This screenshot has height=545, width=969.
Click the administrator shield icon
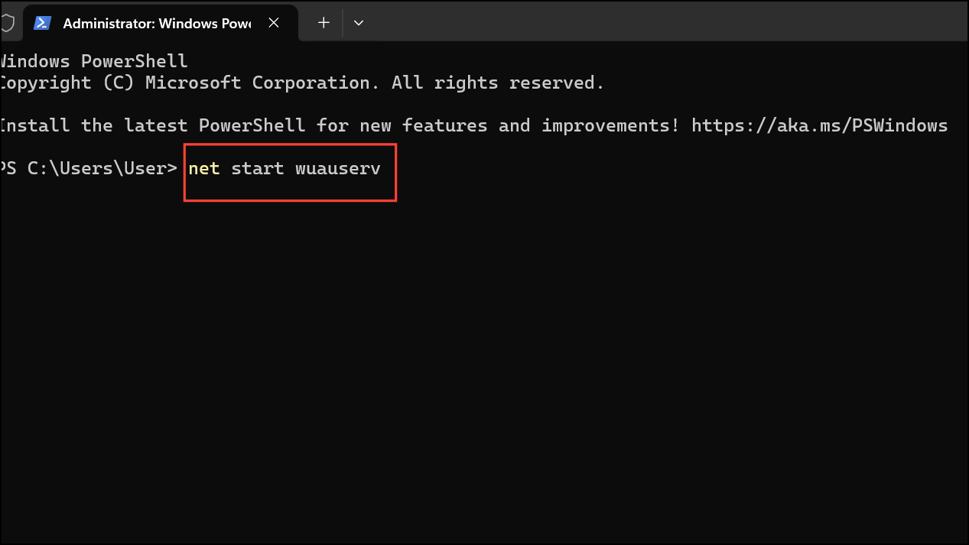point(7,23)
